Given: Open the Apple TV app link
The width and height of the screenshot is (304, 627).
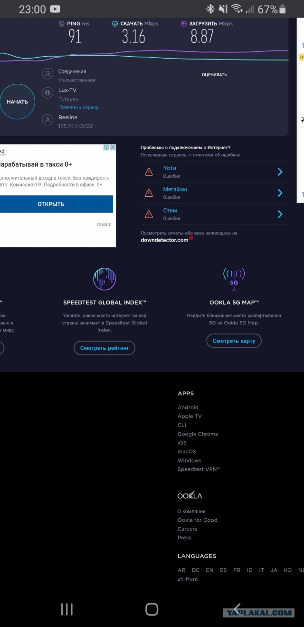Looking at the screenshot, I should click(x=190, y=416).
